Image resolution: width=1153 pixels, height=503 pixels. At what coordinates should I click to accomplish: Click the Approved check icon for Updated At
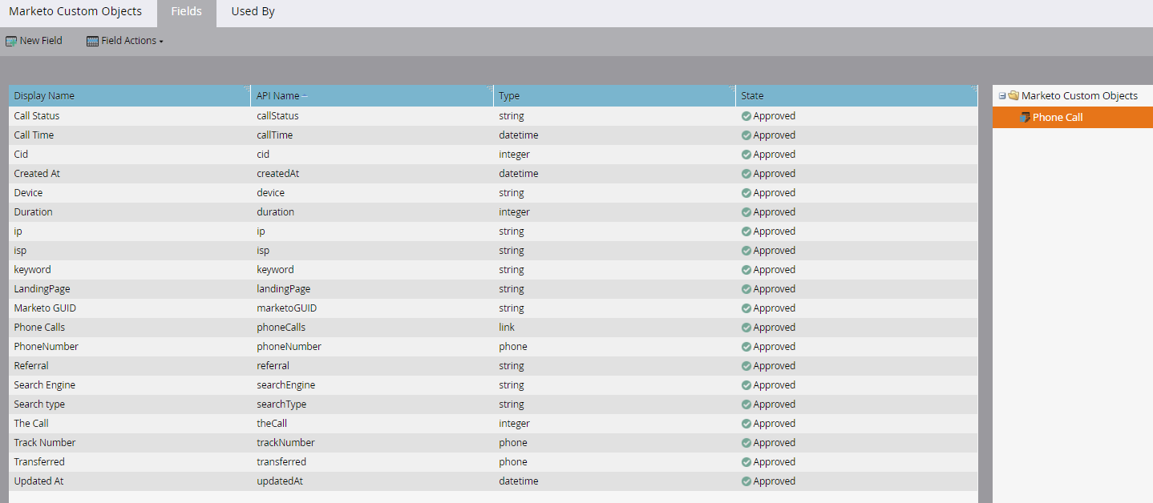(x=746, y=481)
